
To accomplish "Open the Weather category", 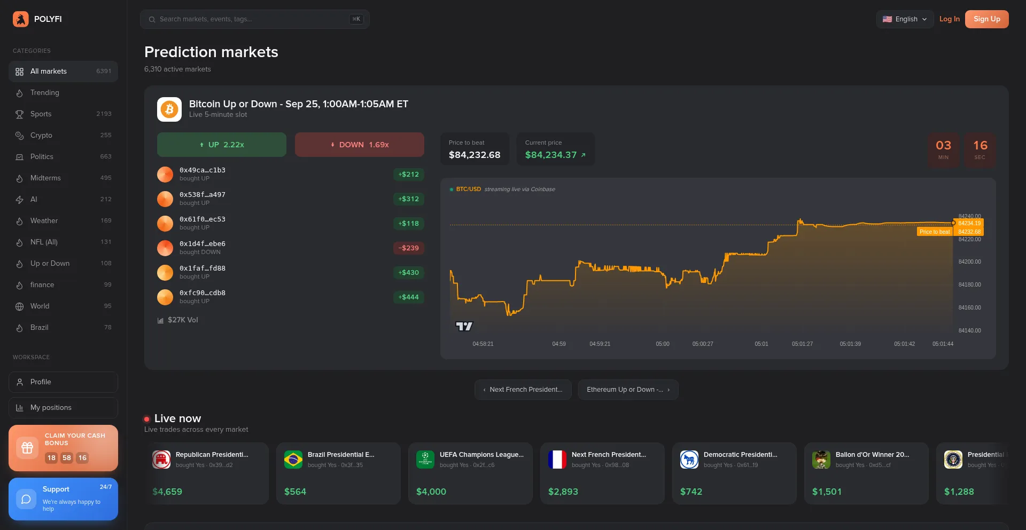I will coord(63,221).
